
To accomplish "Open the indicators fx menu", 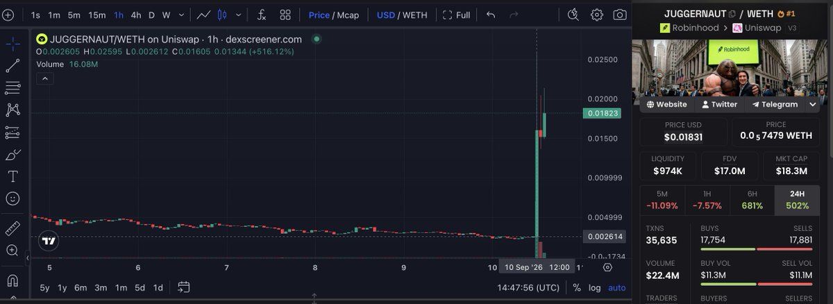I will 262,15.
